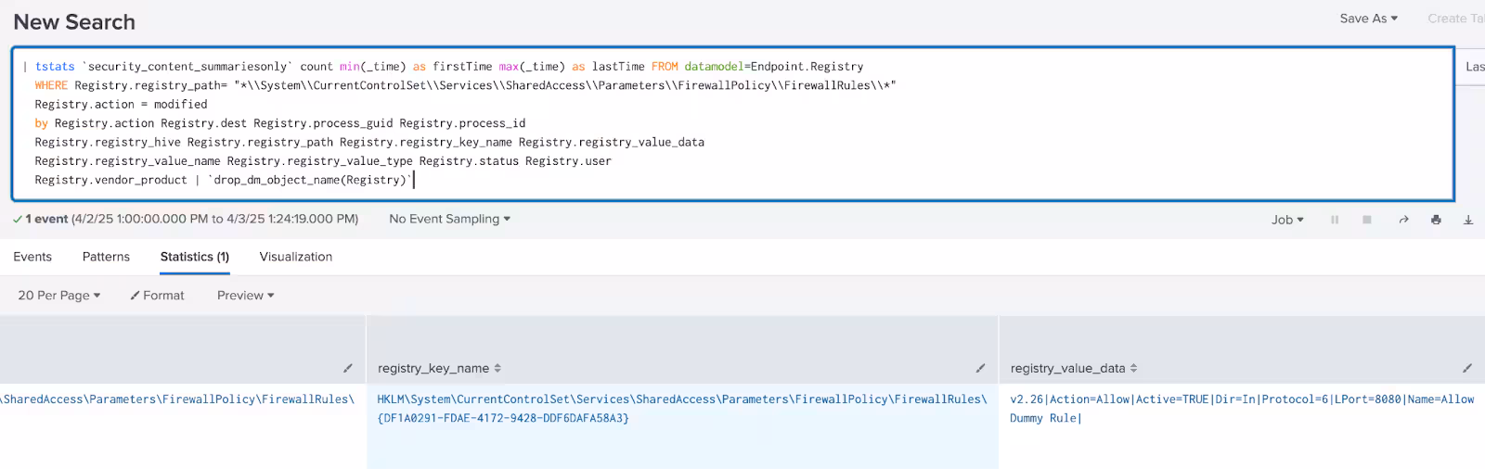The width and height of the screenshot is (1485, 469).
Task: Open the 20 Per Page dropdown
Action: click(x=59, y=296)
